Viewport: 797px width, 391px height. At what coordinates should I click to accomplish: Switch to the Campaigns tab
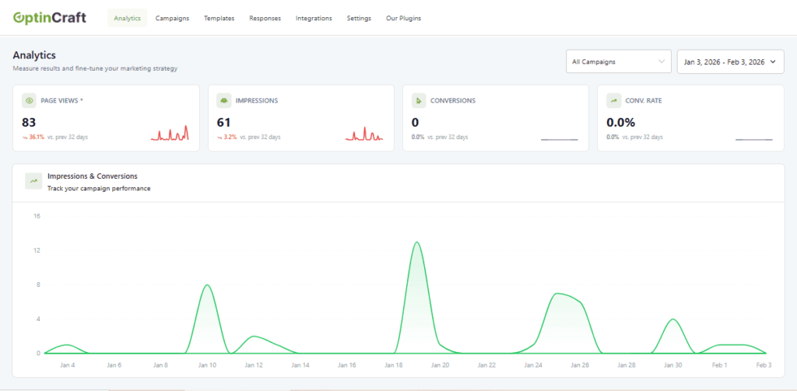pyautogui.click(x=172, y=18)
